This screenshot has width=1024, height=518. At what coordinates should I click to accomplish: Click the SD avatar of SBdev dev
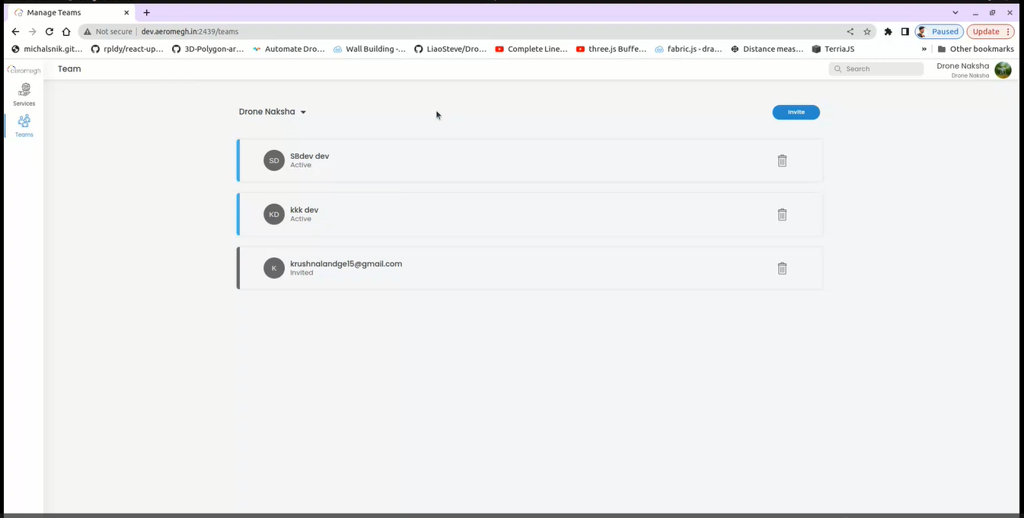point(274,160)
